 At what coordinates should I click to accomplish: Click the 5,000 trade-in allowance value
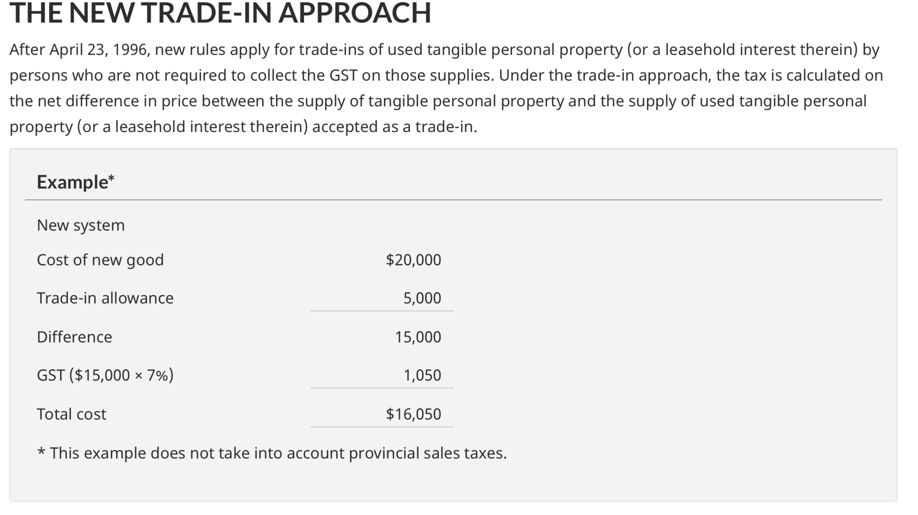[422, 298]
